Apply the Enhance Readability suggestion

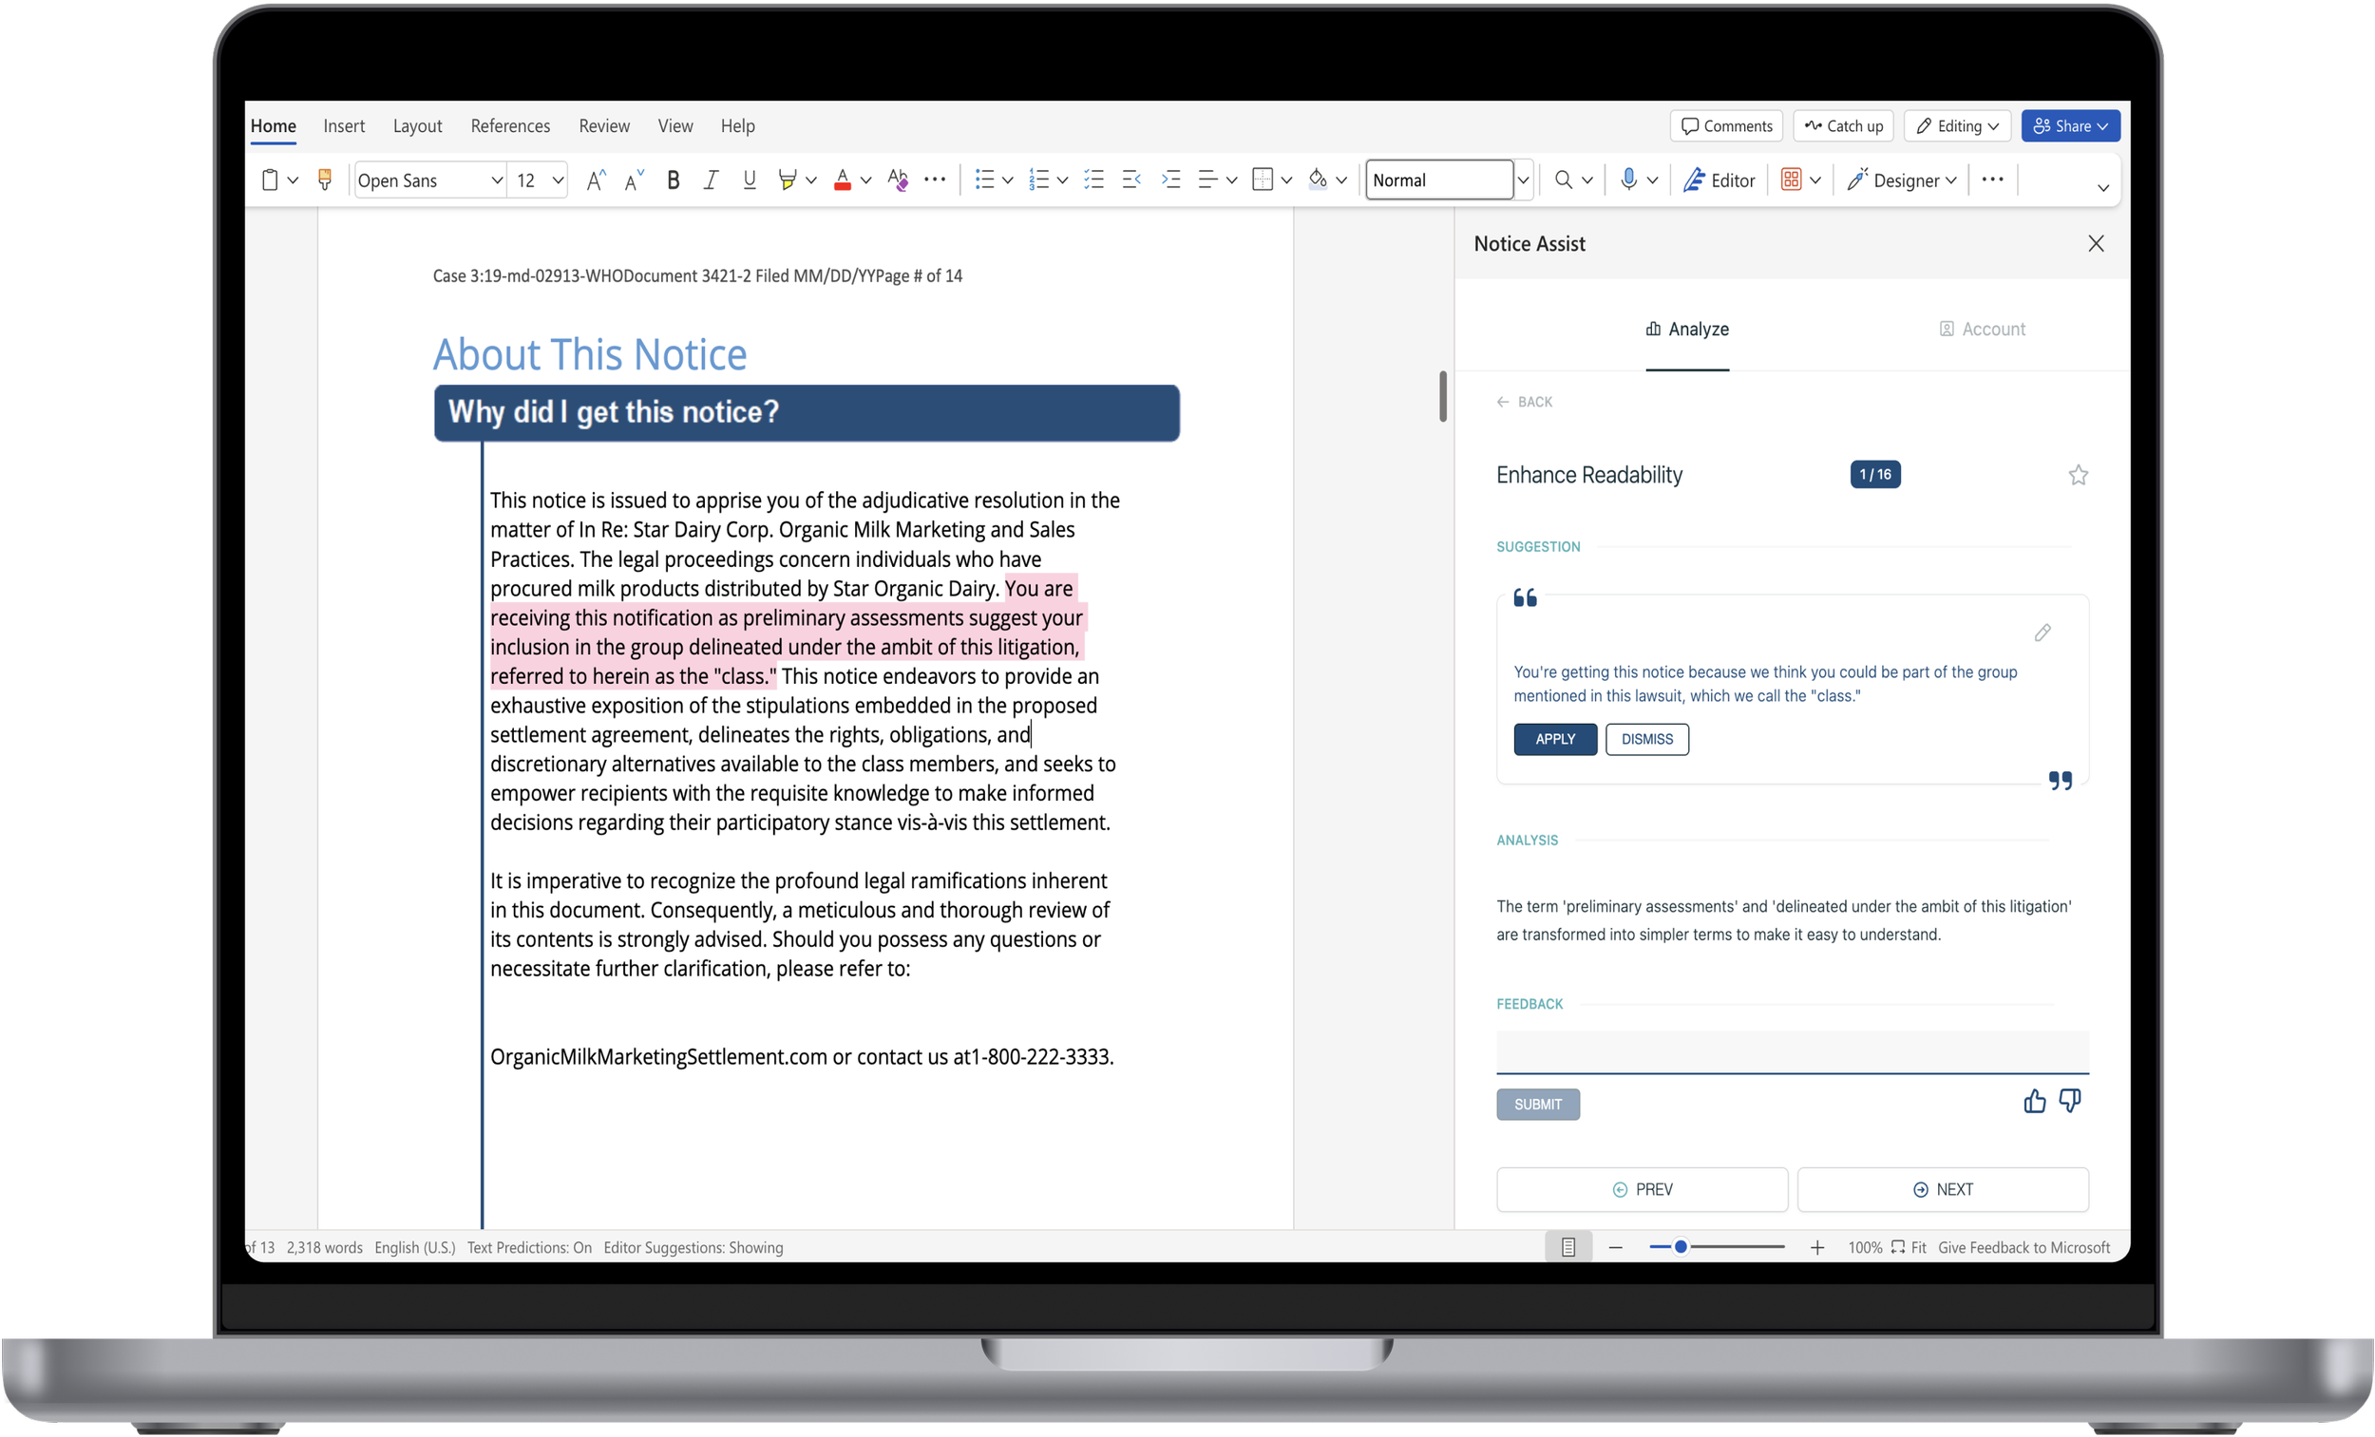[1554, 739]
